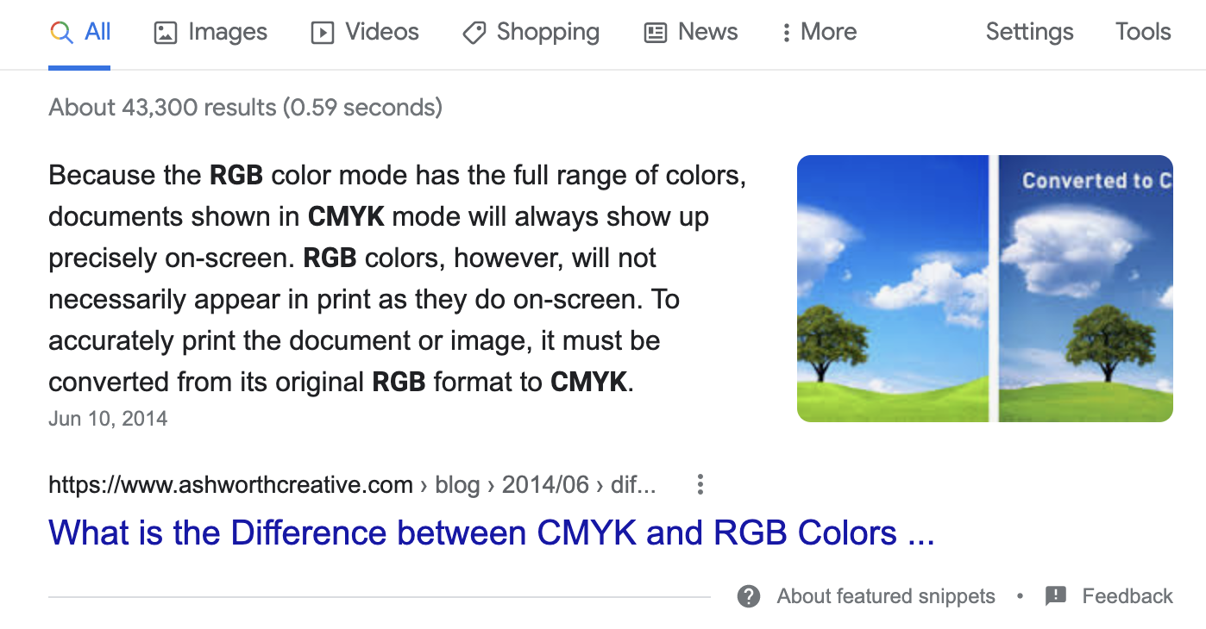Open three-dot menu beside ashworthcreative URL

pyautogui.click(x=700, y=485)
